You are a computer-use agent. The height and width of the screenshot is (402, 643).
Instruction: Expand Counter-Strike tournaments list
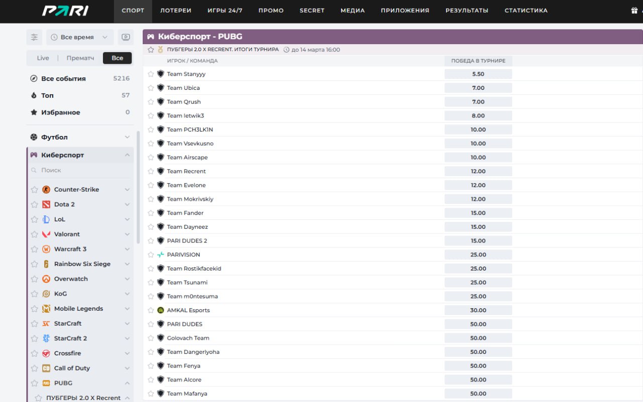tap(127, 190)
